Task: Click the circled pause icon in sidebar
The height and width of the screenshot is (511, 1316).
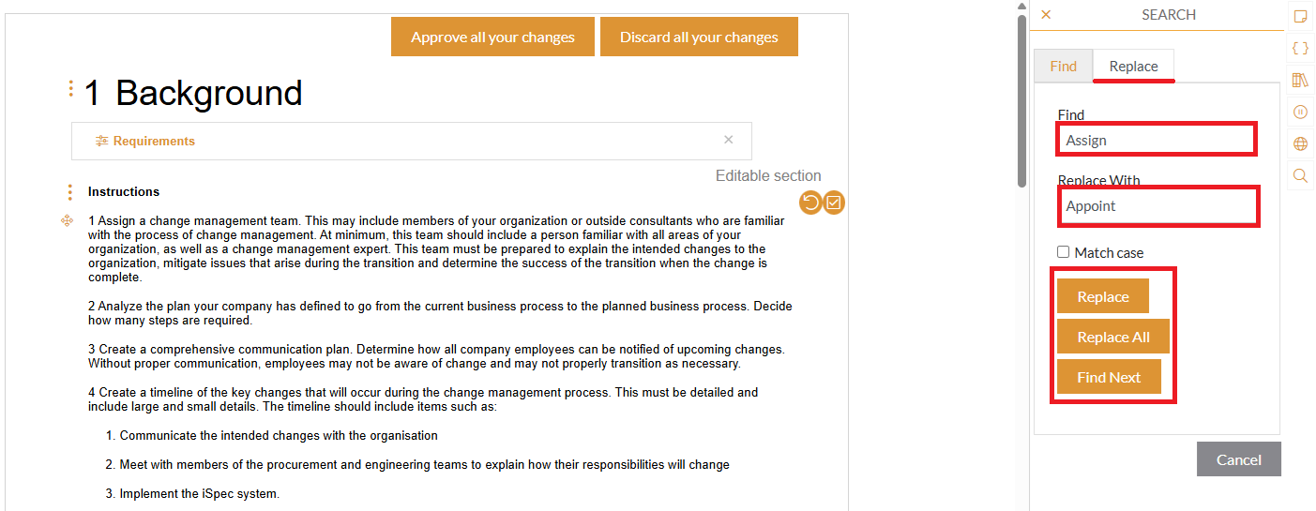Action: click(1300, 112)
